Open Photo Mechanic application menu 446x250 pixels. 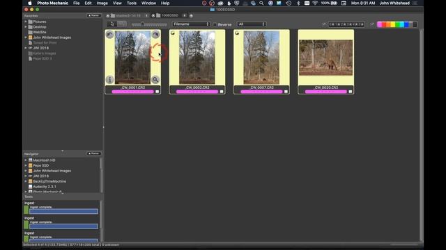(53, 3)
